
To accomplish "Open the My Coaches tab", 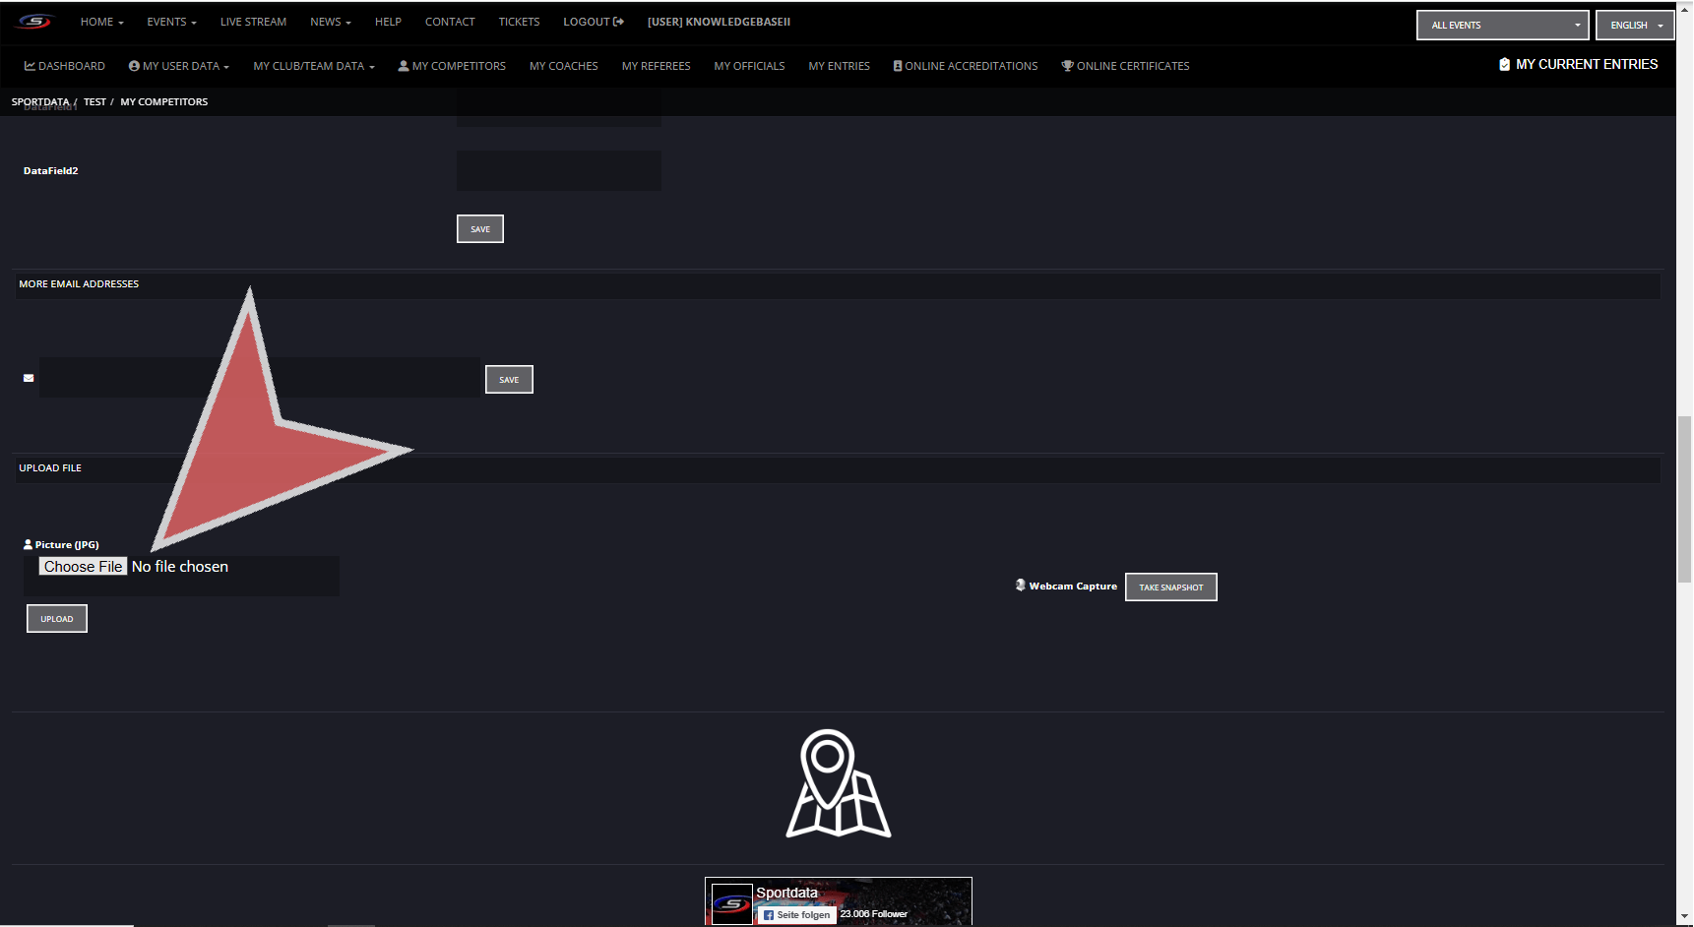I will click(x=563, y=66).
